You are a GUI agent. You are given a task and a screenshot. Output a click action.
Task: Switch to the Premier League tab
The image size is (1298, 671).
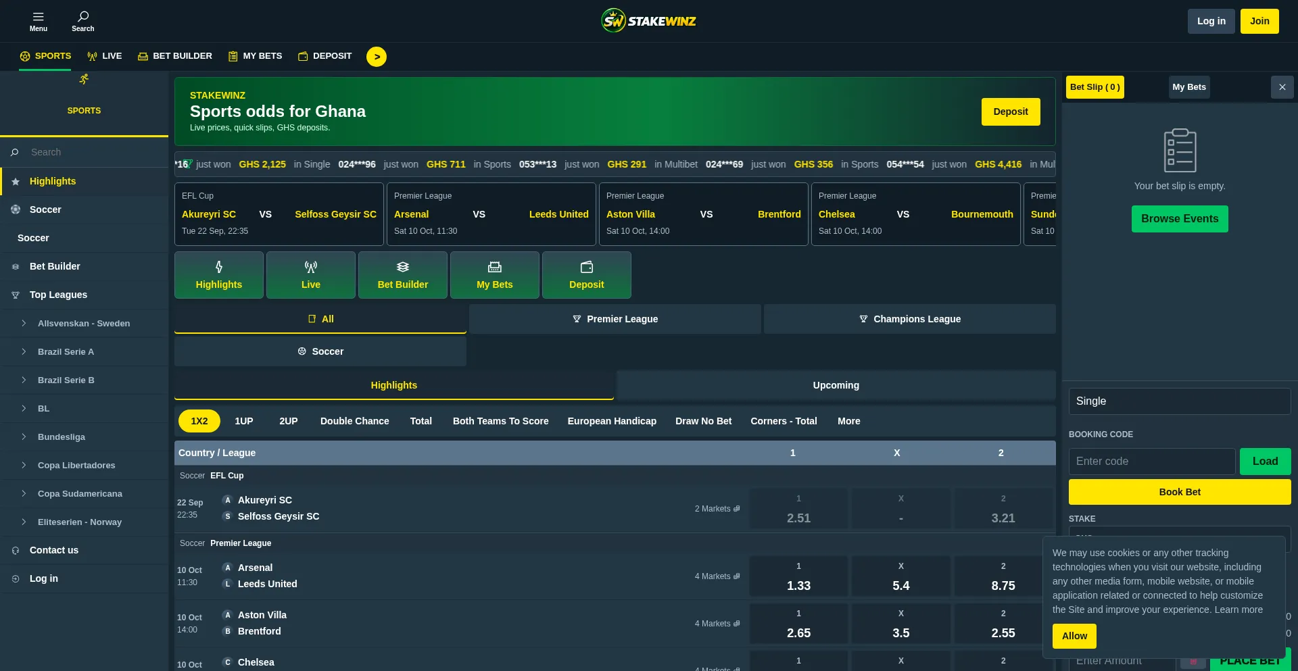[615, 319]
